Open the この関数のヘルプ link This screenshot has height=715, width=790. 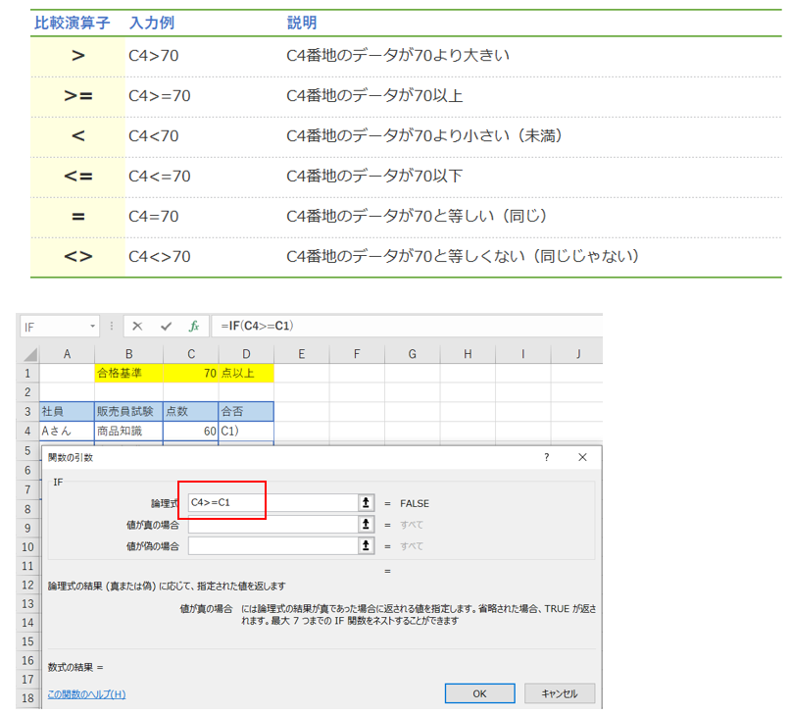click(86, 694)
